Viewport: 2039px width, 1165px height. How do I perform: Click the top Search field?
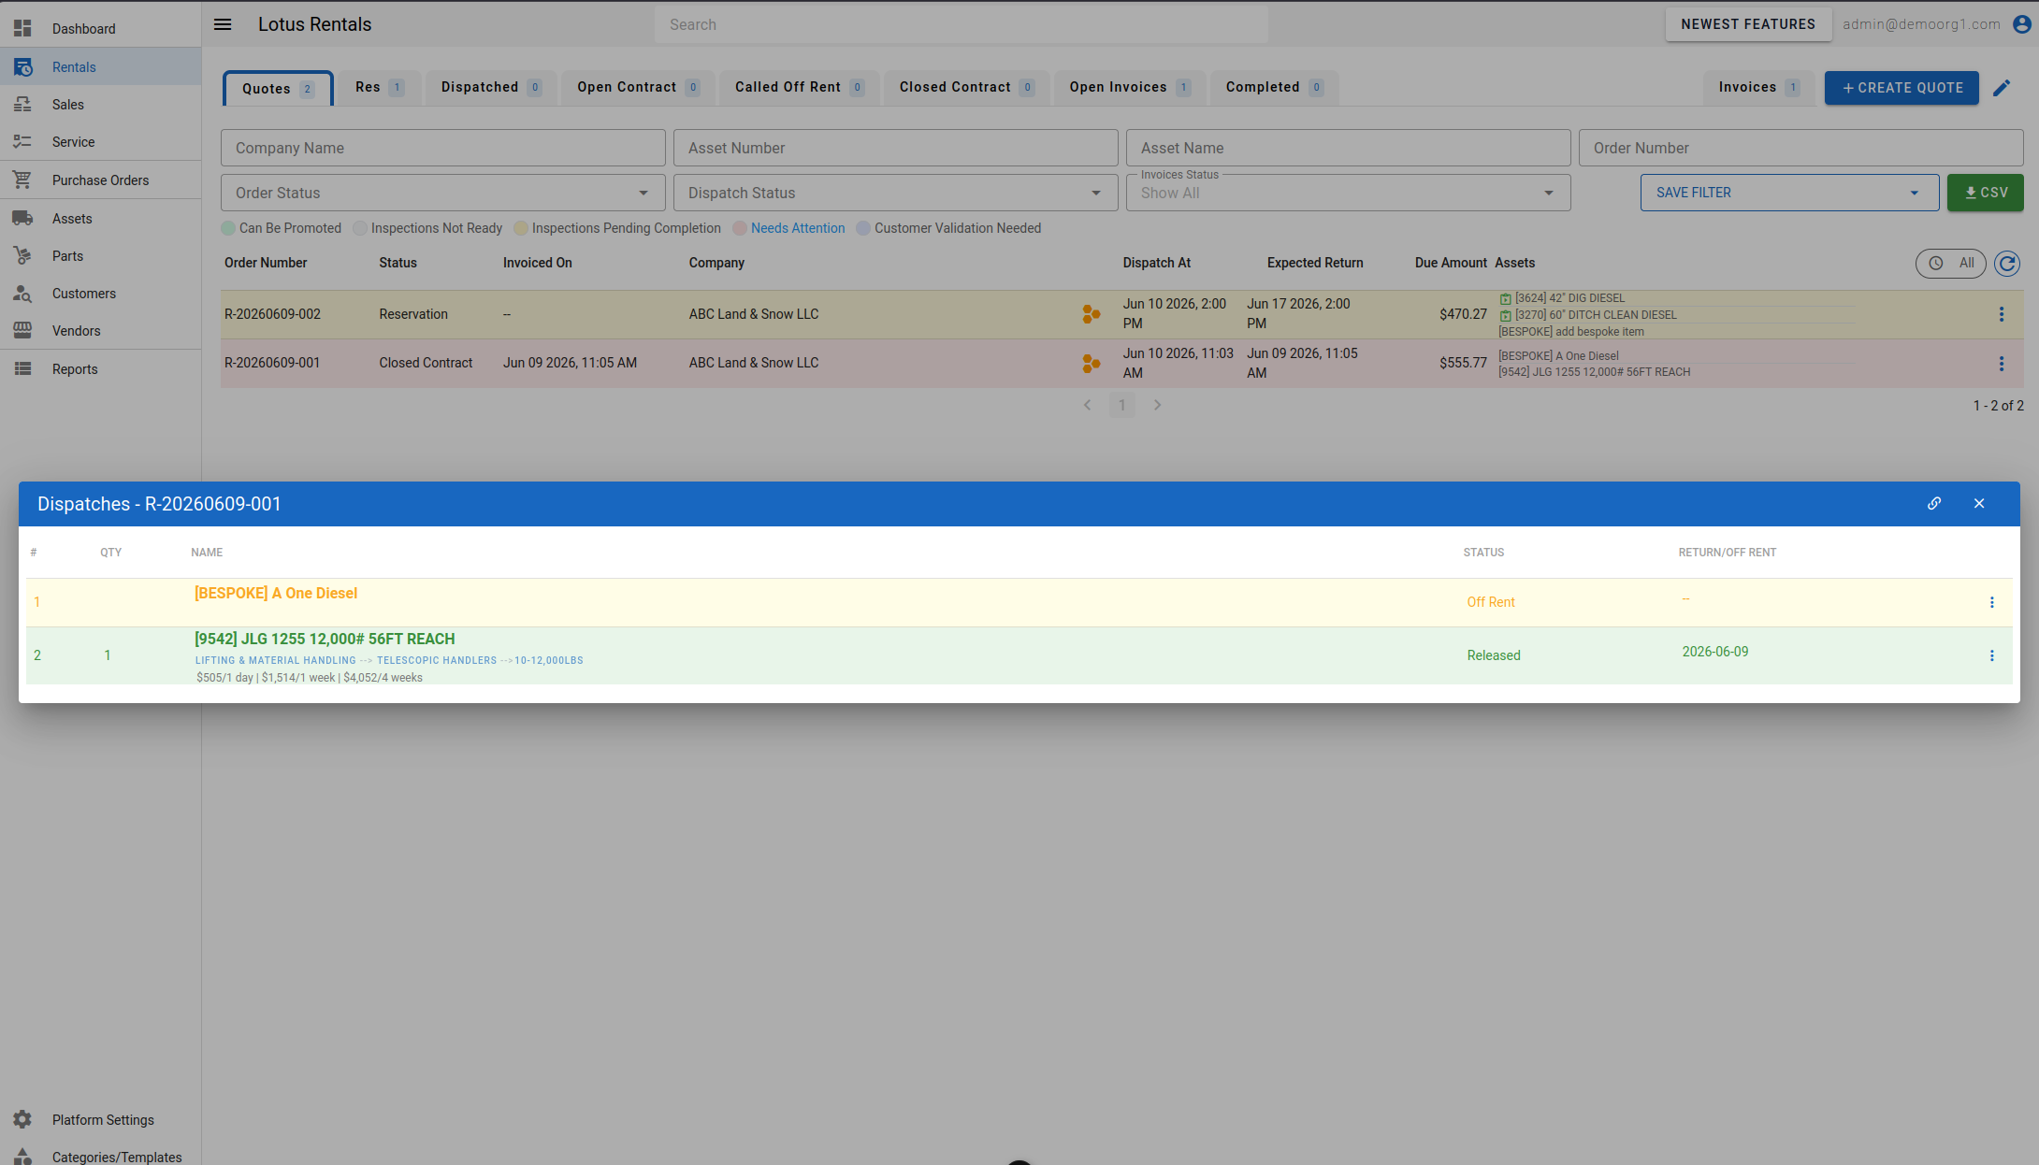(962, 25)
